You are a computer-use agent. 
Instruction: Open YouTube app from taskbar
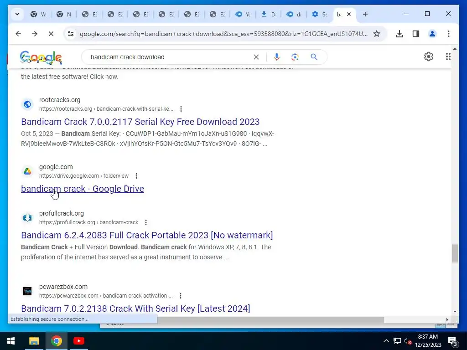(x=78, y=341)
